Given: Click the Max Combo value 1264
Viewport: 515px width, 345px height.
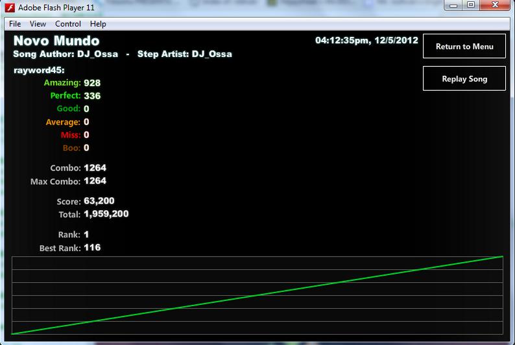Looking at the screenshot, I should (95, 181).
